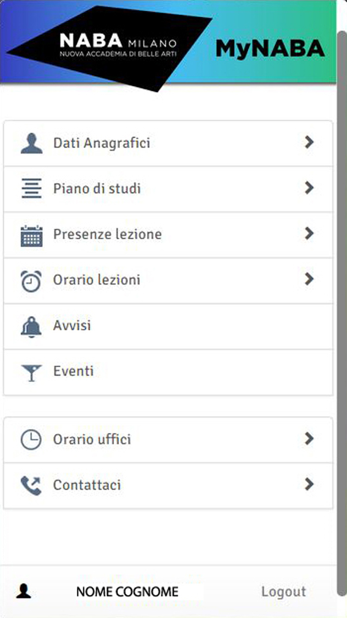Click the person icon beside Dati Anagrafici
The height and width of the screenshot is (618, 347).
coord(31,143)
